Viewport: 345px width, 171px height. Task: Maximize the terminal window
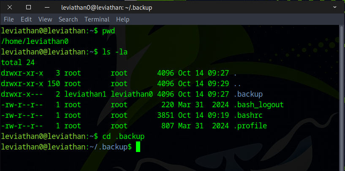[x=28, y=7]
